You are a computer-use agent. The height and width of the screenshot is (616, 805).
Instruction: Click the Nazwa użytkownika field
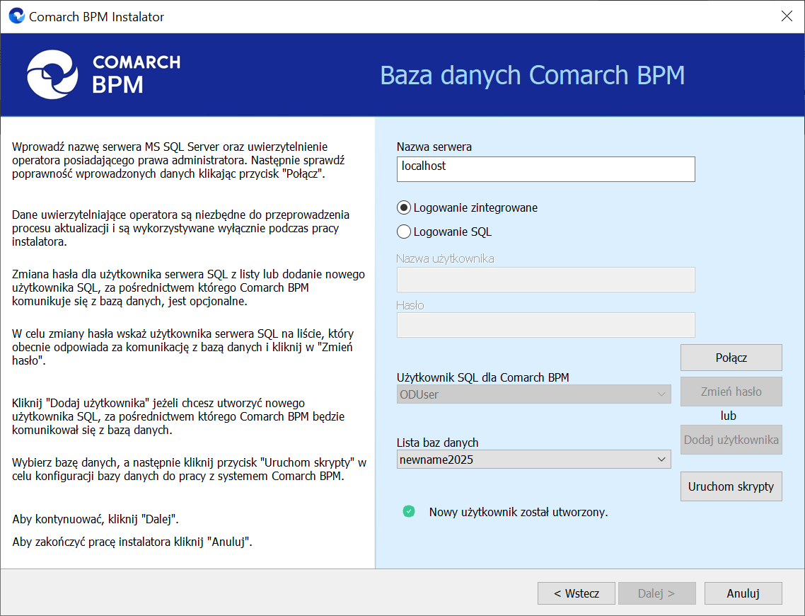(545, 280)
